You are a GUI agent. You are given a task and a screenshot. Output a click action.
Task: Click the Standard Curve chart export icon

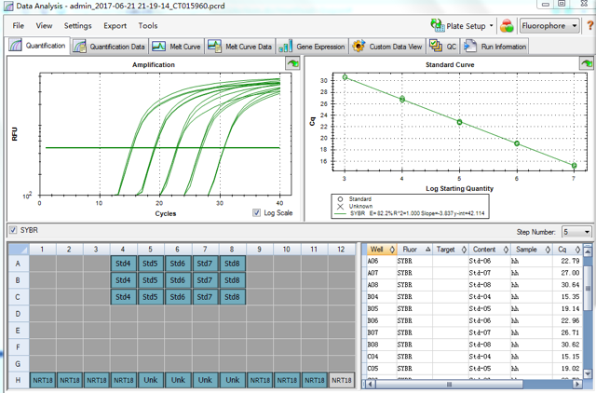(587, 63)
